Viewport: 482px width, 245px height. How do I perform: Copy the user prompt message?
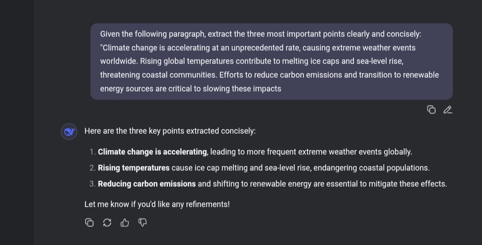431,110
